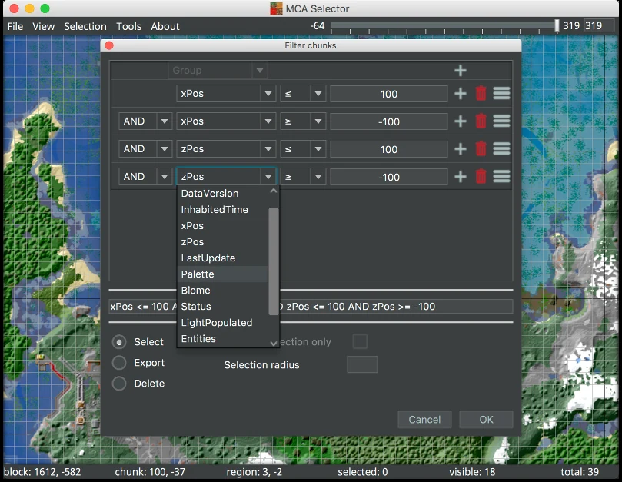Open the View menu
This screenshot has width=622, height=482.
[43, 26]
